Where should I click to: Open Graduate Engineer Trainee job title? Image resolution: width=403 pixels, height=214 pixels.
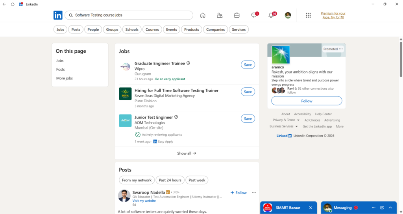tap(160, 63)
